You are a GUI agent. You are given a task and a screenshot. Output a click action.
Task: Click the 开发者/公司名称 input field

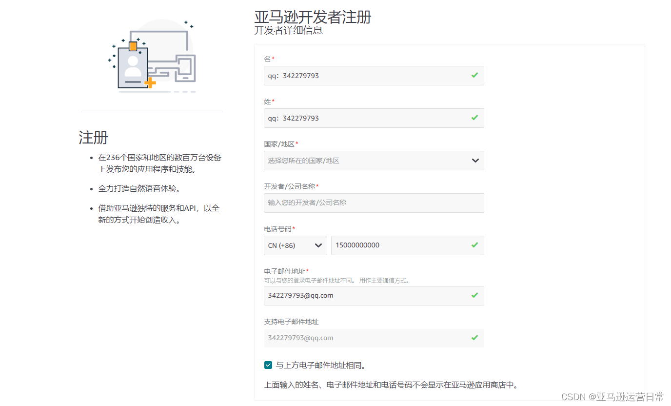374,203
